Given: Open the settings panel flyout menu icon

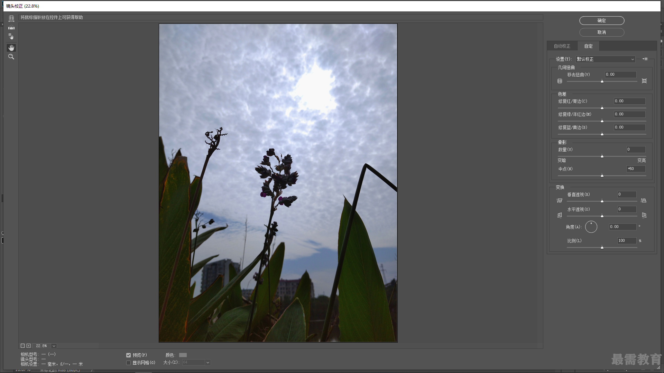Looking at the screenshot, I should point(645,59).
